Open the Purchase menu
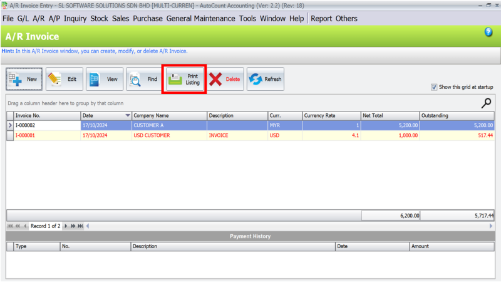The height and width of the screenshot is (282, 501). click(148, 19)
